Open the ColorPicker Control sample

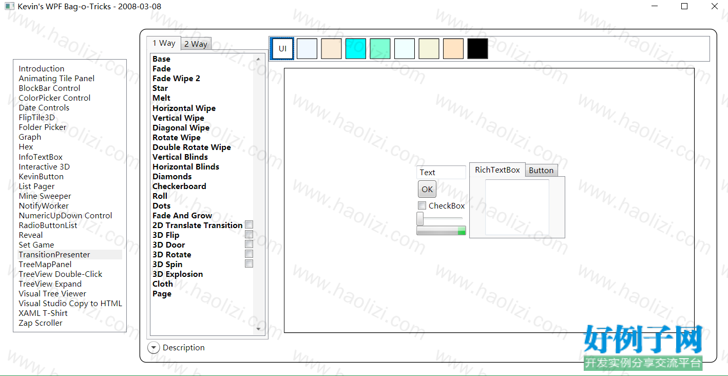point(54,98)
